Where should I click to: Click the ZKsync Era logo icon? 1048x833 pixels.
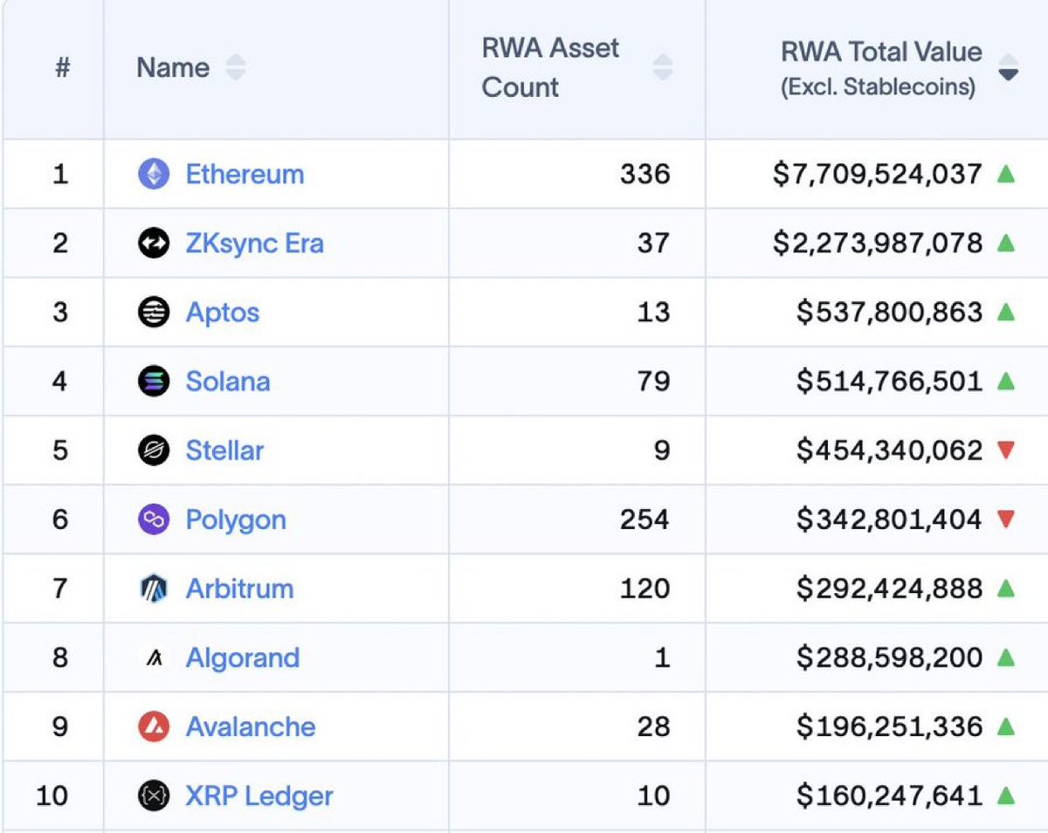click(x=154, y=244)
